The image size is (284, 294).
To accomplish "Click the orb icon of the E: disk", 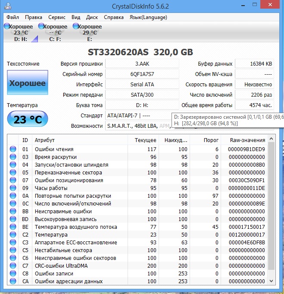I will [x=76, y=26].
